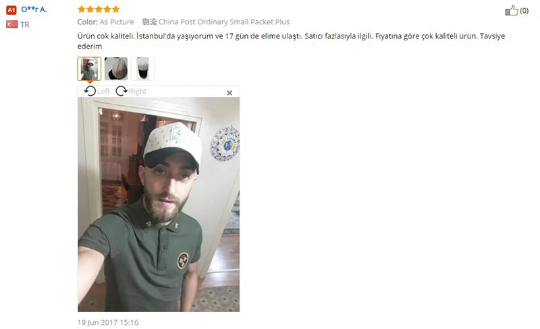Click the rotate left arrow icon

click(90, 91)
